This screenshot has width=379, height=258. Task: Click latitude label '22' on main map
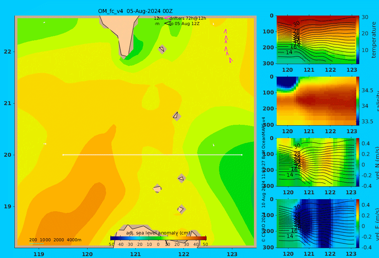[x=8, y=52]
